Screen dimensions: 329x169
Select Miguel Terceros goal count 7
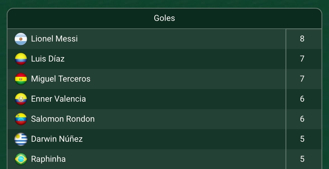[x=302, y=79]
